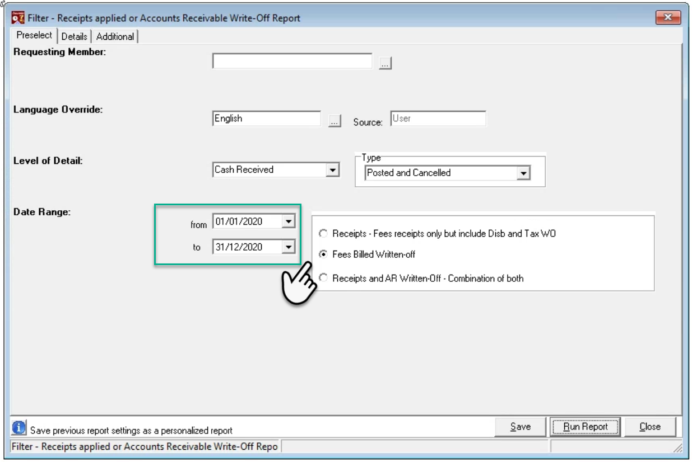Viewport: 692px width, 462px height.
Task: Open the Level of Detail dropdown
Action: point(333,169)
